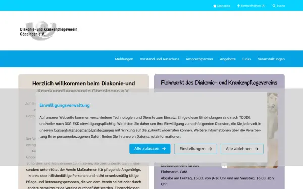Click the home icon beside Startseite

pyautogui.click(x=215, y=6)
